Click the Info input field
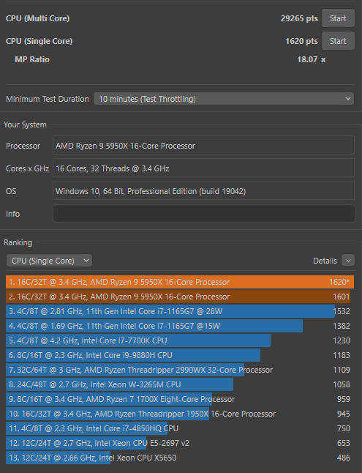Image resolution: width=362 pixels, height=473 pixels. pos(204,214)
